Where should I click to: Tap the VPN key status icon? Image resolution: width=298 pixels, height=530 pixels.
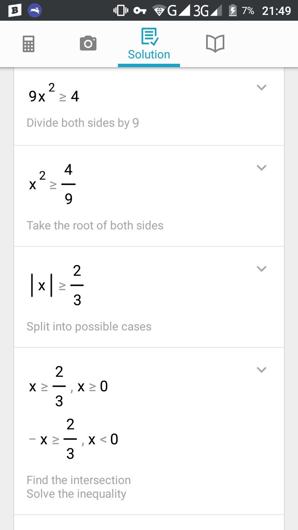(x=140, y=10)
